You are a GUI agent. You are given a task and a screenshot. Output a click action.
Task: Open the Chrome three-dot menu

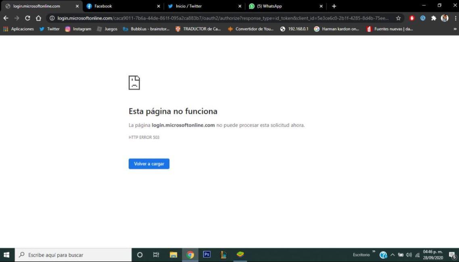455,18
